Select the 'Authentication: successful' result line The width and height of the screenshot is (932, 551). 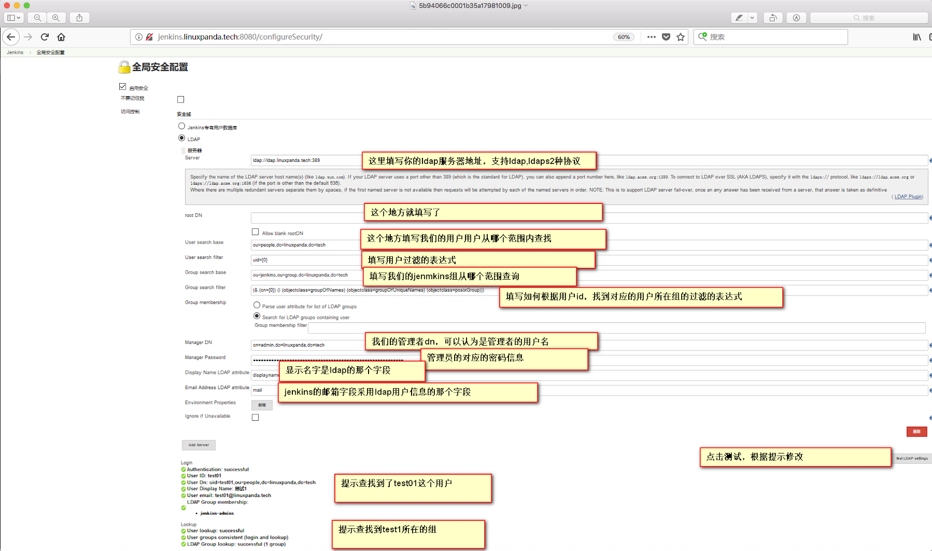point(218,469)
